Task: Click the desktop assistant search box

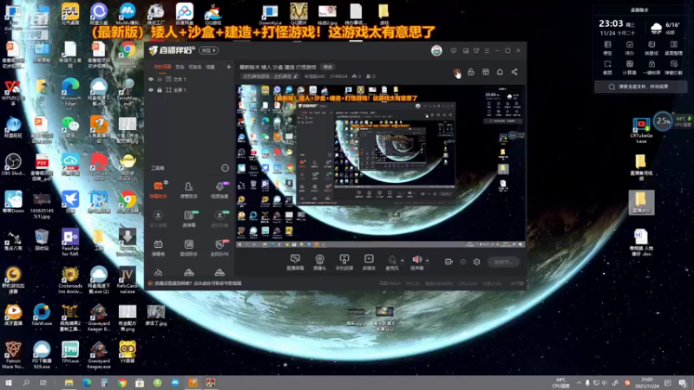Action: click(640, 87)
